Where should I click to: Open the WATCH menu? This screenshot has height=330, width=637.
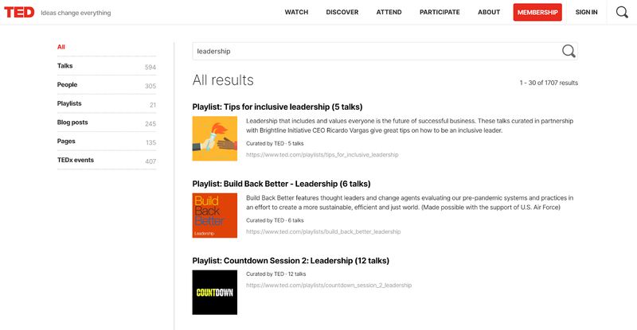click(296, 13)
